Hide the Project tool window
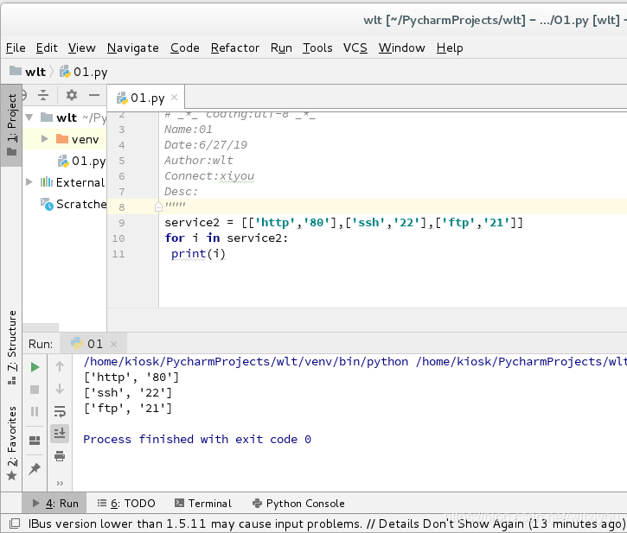The image size is (627, 533). [94, 95]
